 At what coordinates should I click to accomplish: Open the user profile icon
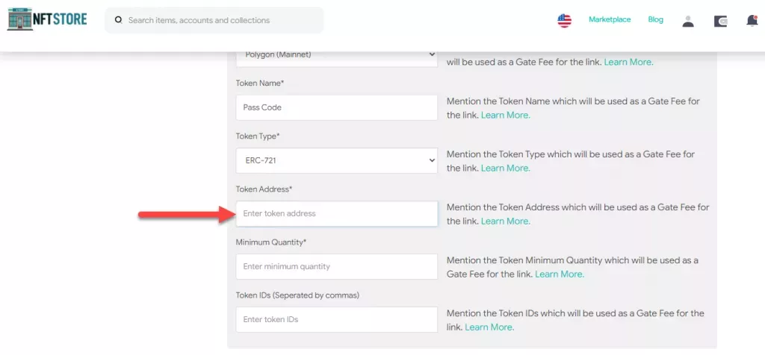coord(688,21)
